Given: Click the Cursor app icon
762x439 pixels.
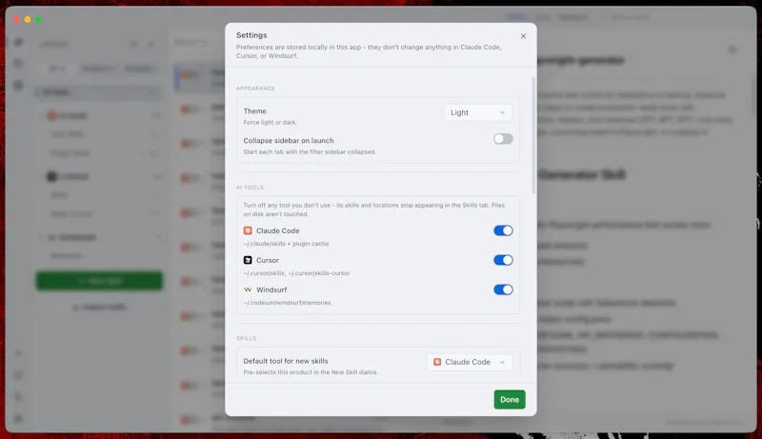Looking at the screenshot, I should coord(248,260).
